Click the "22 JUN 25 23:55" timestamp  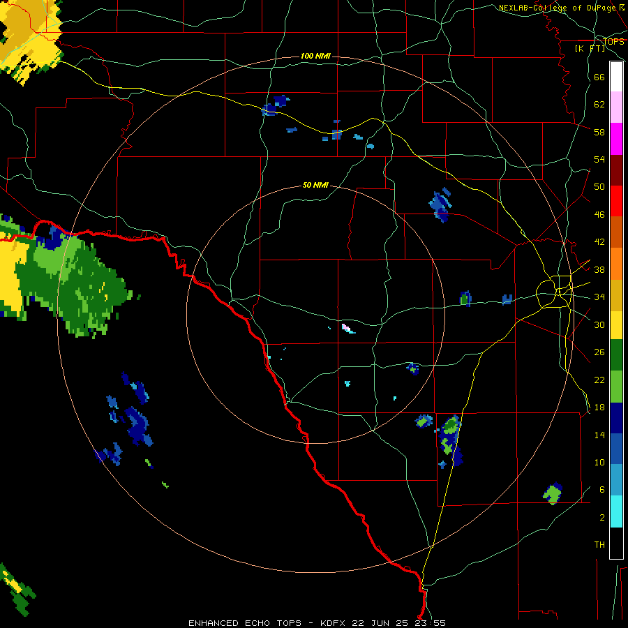pyautogui.click(x=398, y=623)
